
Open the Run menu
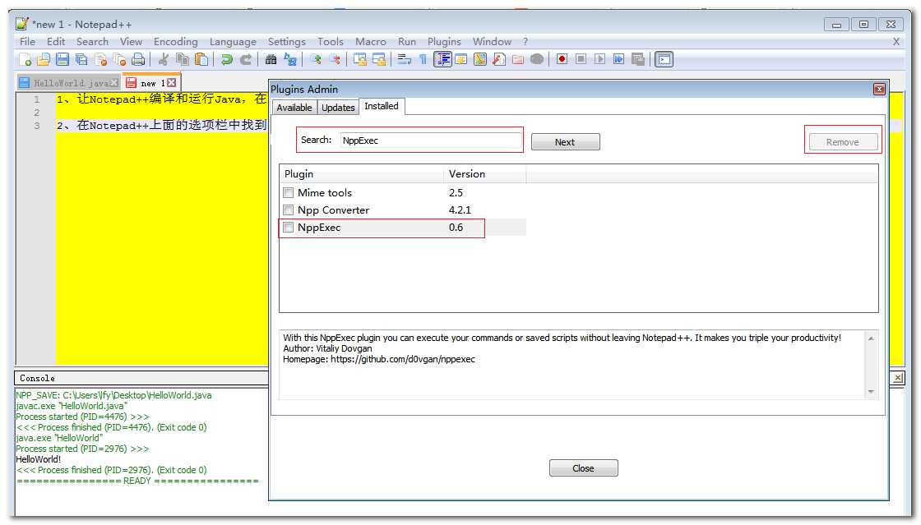[x=406, y=42]
